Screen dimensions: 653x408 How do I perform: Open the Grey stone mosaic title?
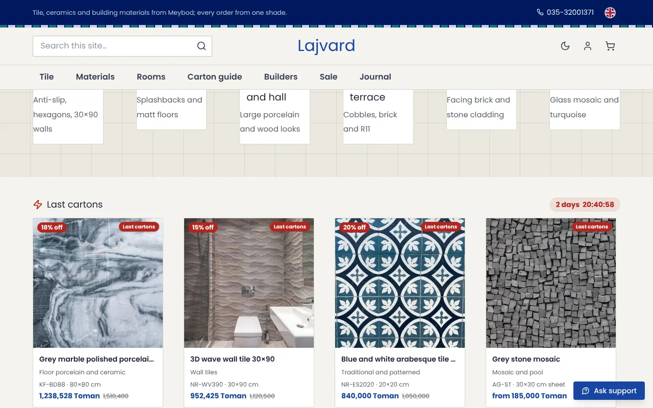tap(526, 359)
